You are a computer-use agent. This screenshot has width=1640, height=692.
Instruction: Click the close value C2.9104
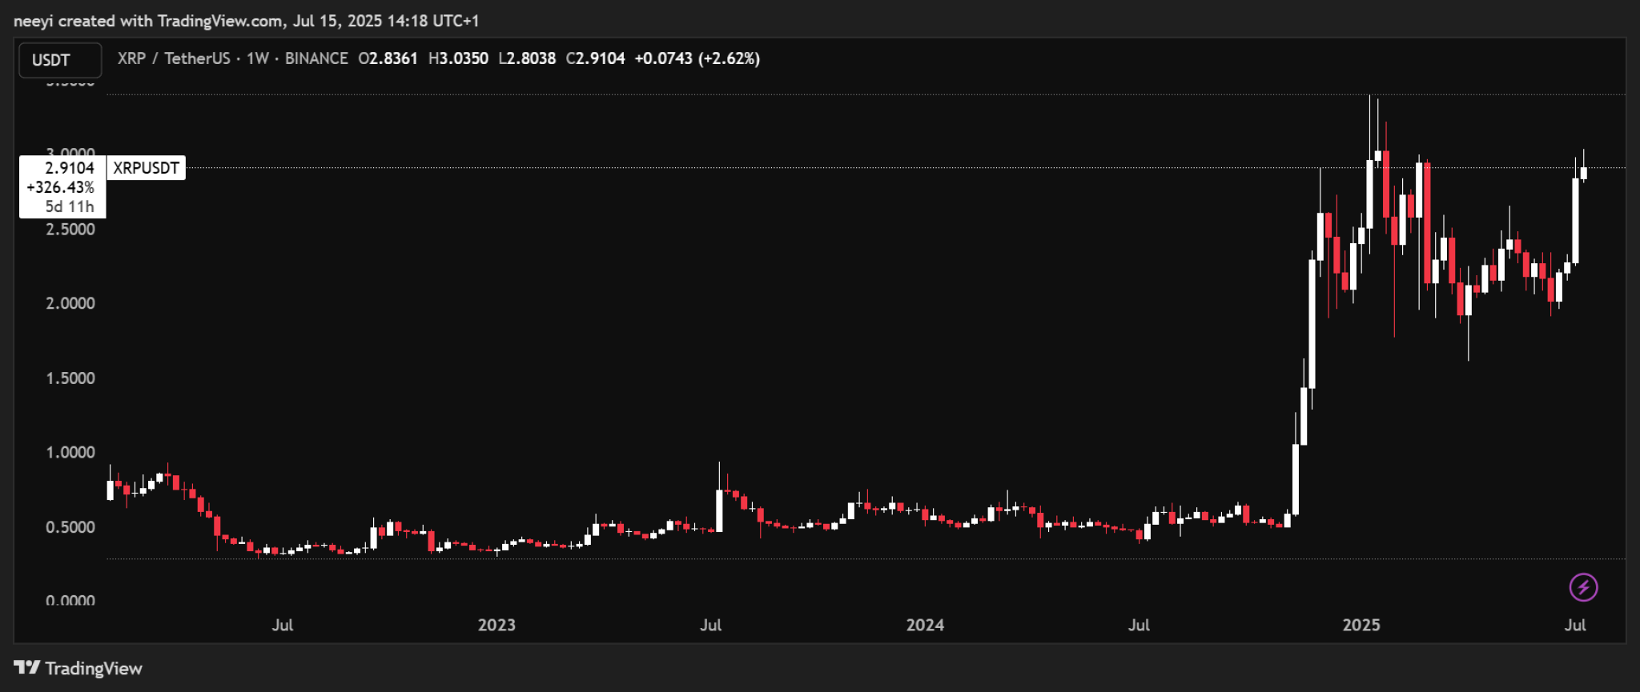coord(595,58)
